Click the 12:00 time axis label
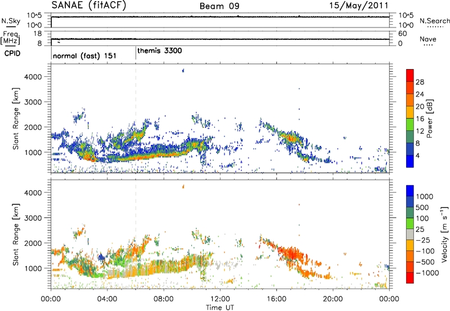Screen dimensions: 450x311 coord(220,299)
